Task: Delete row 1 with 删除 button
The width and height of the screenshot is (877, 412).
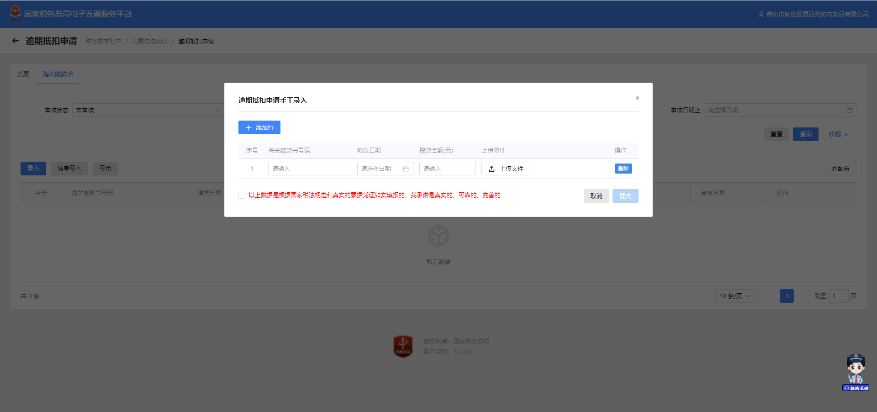Action: [x=623, y=169]
